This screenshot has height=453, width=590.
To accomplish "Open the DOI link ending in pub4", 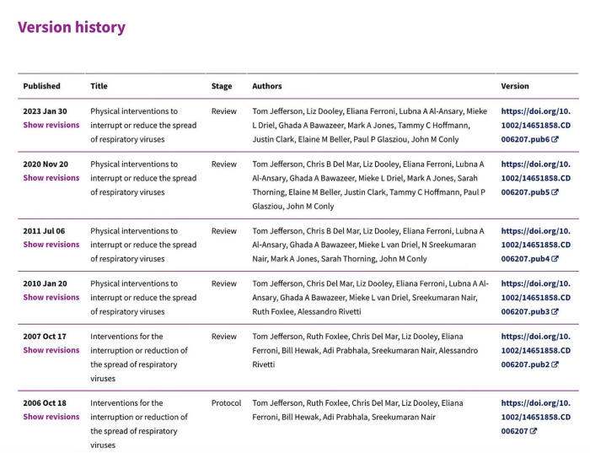I will point(535,245).
